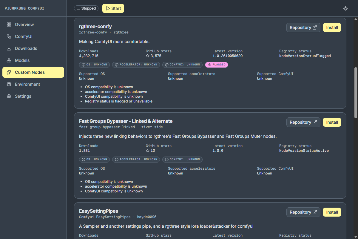Viewport: 358px width, 239px height.
Task: Click question icon in Fast Groups ACCELERATOR badge
Action: point(117,159)
